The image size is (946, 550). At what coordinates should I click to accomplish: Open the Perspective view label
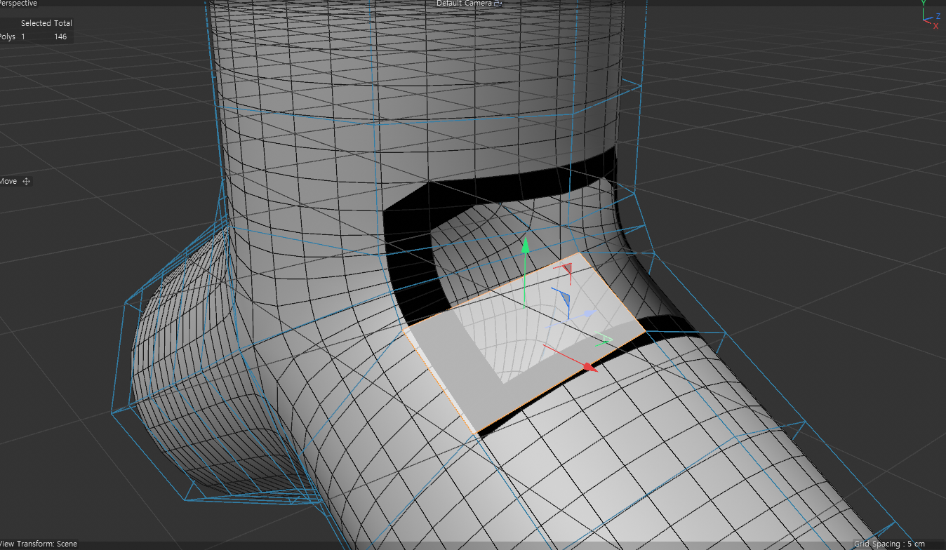pyautogui.click(x=19, y=3)
